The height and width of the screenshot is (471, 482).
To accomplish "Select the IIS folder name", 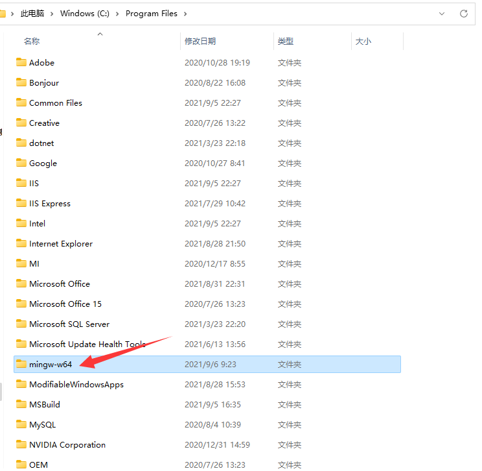I will point(34,184).
